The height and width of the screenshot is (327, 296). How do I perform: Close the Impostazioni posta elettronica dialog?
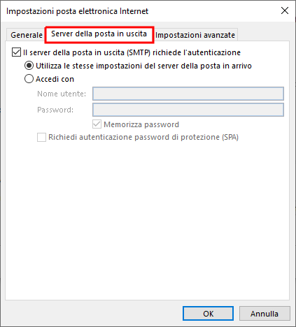coord(285,10)
